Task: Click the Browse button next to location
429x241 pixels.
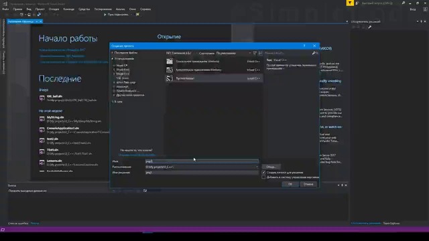Action: coord(271,167)
